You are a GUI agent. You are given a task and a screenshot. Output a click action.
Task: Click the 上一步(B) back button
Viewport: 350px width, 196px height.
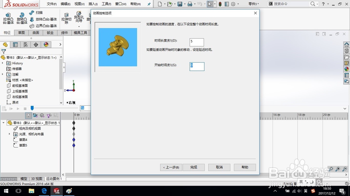click(171, 167)
